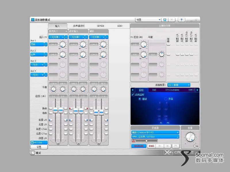Click left balance knob on 数字输入 strip
This screenshot has height=172, width=230.
tap(74, 89)
